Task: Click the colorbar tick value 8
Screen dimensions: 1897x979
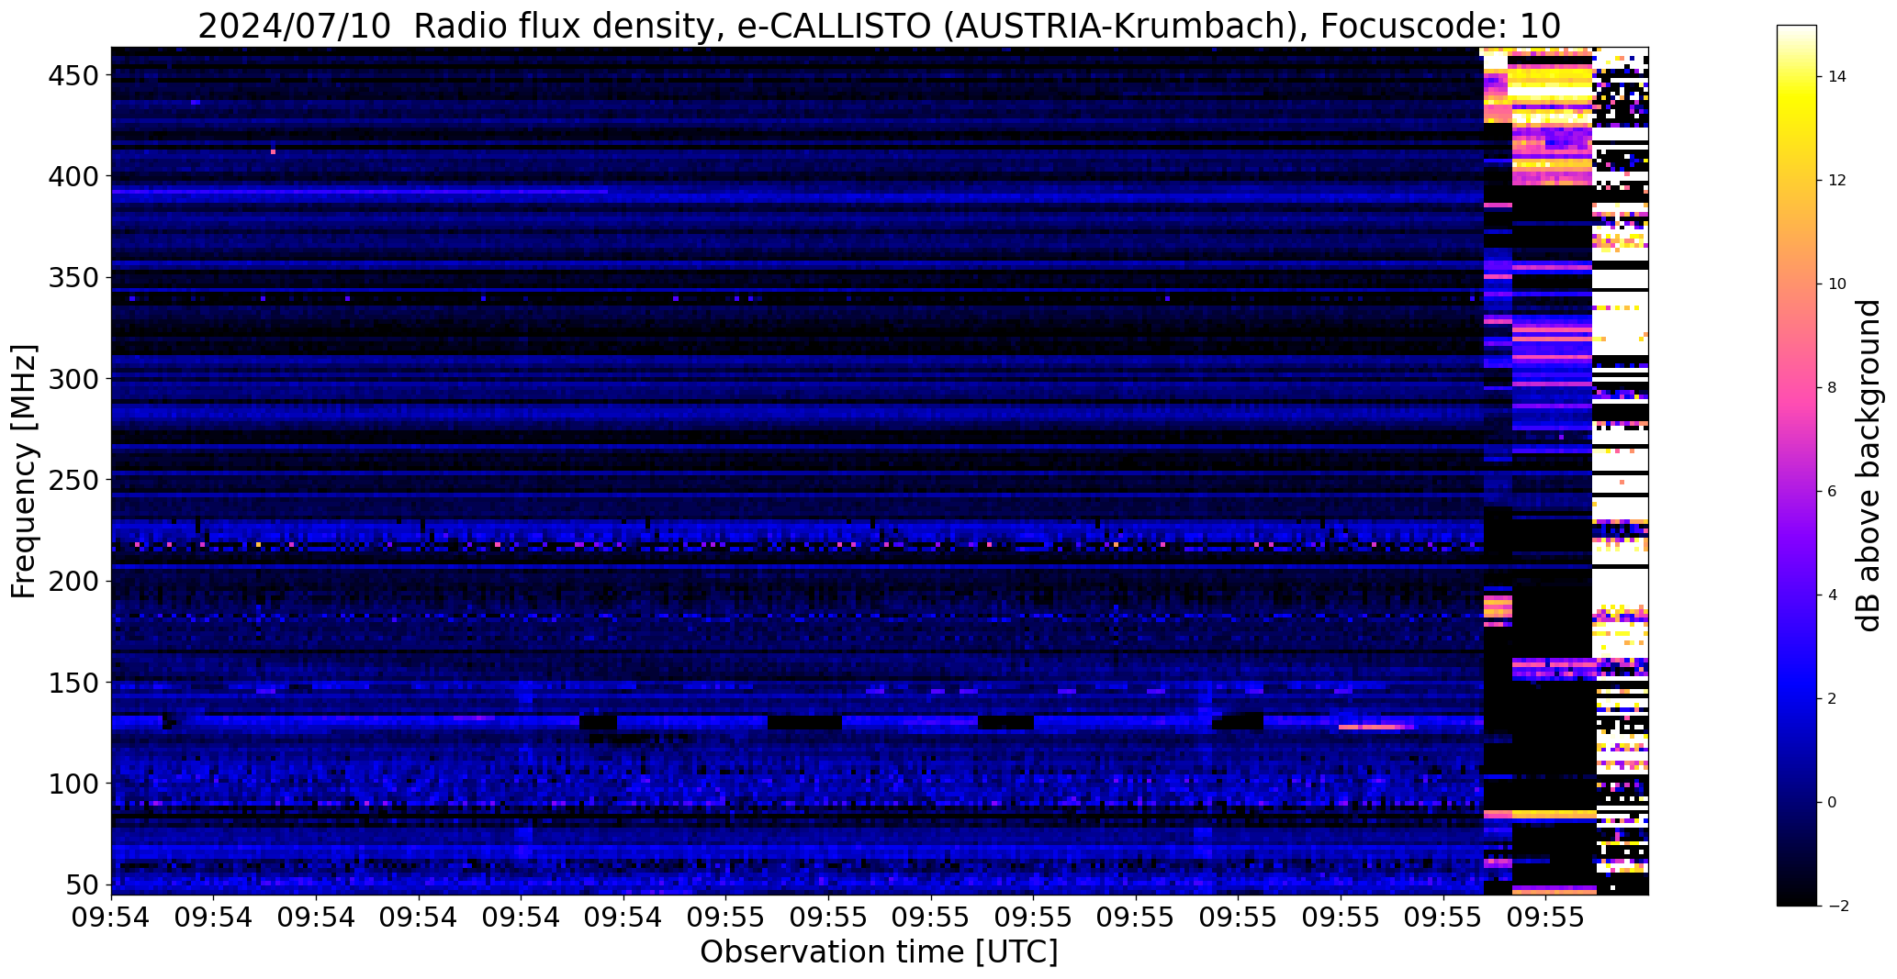Action: coord(1832,388)
